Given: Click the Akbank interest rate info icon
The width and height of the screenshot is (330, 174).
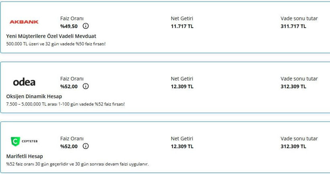Looking at the screenshot, I should (x=86, y=26).
